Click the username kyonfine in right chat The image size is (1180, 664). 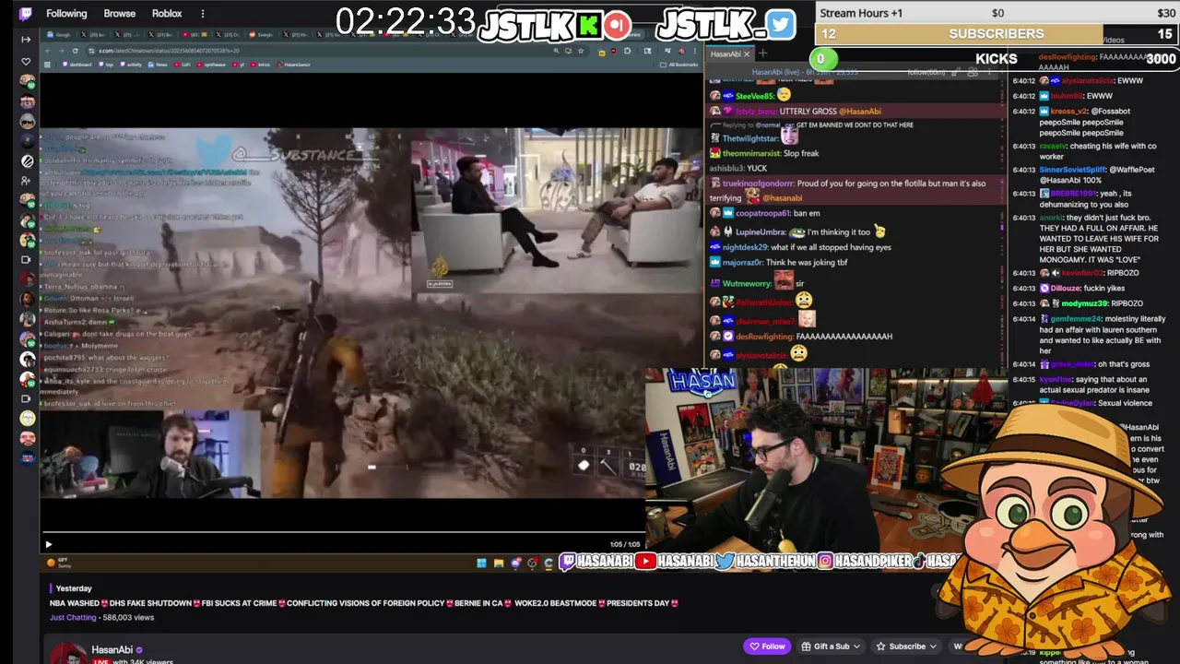coord(1056,379)
